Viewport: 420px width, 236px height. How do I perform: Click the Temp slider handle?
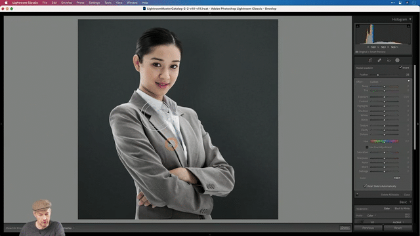tap(385, 87)
